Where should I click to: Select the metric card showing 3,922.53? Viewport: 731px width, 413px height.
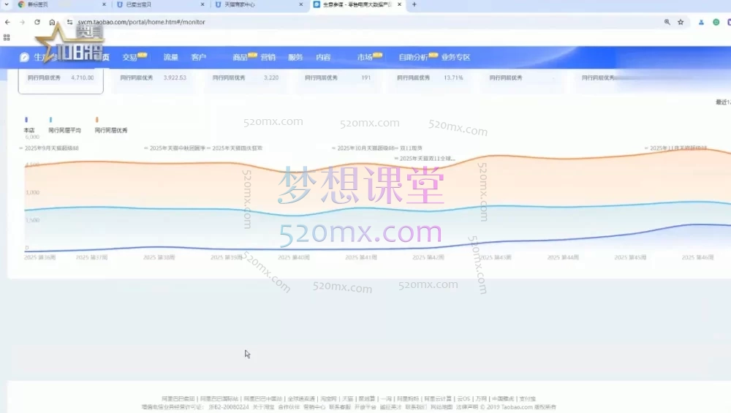tap(153, 80)
